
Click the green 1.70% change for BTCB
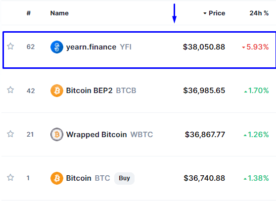(x=256, y=91)
